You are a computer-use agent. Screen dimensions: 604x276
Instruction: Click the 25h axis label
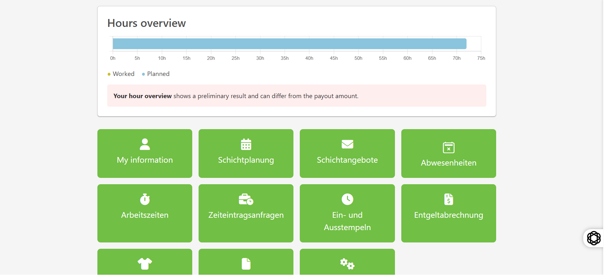coord(235,58)
